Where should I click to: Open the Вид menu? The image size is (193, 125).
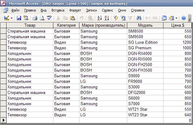(x=43, y=10)
